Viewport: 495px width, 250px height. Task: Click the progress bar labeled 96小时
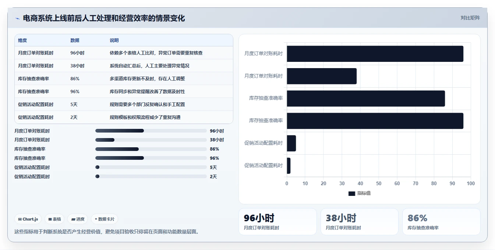click(151, 131)
